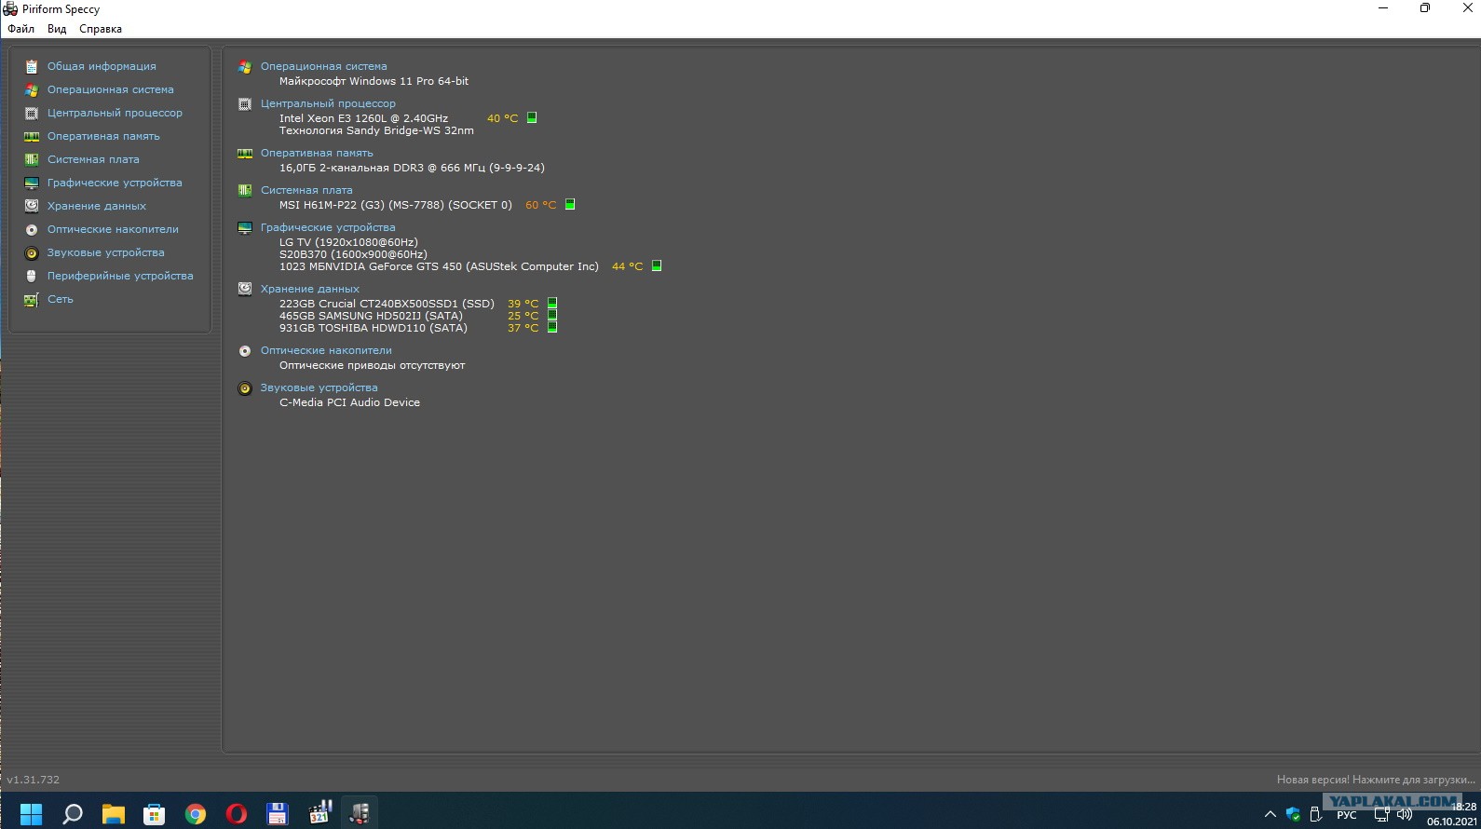Click the Системная плата heading link in summary
The height and width of the screenshot is (829, 1481).
click(x=306, y=190)
